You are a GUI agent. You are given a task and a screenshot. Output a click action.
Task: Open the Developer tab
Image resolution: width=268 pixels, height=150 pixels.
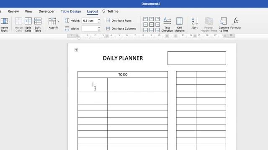[46, 11]
